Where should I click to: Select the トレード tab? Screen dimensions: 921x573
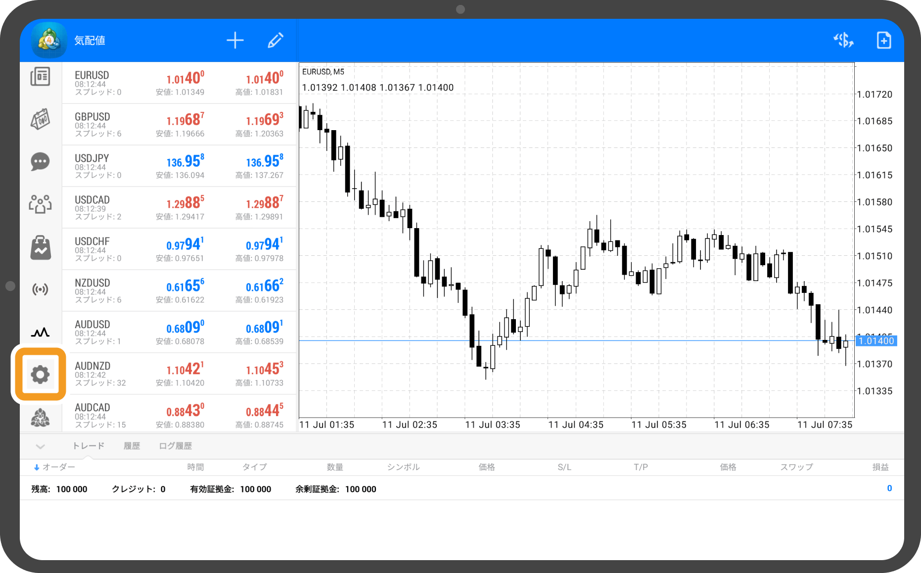click(89, 446)
